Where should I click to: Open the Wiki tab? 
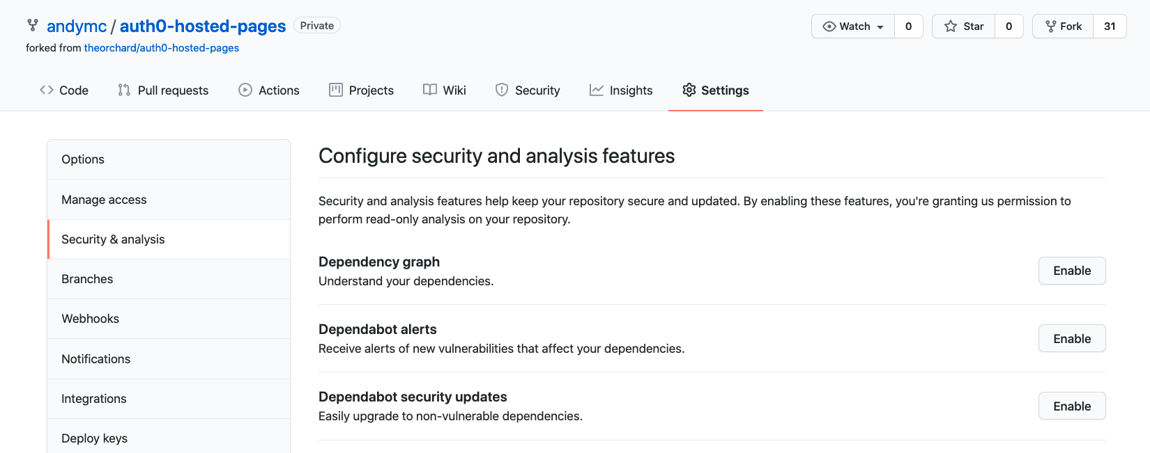445,90
